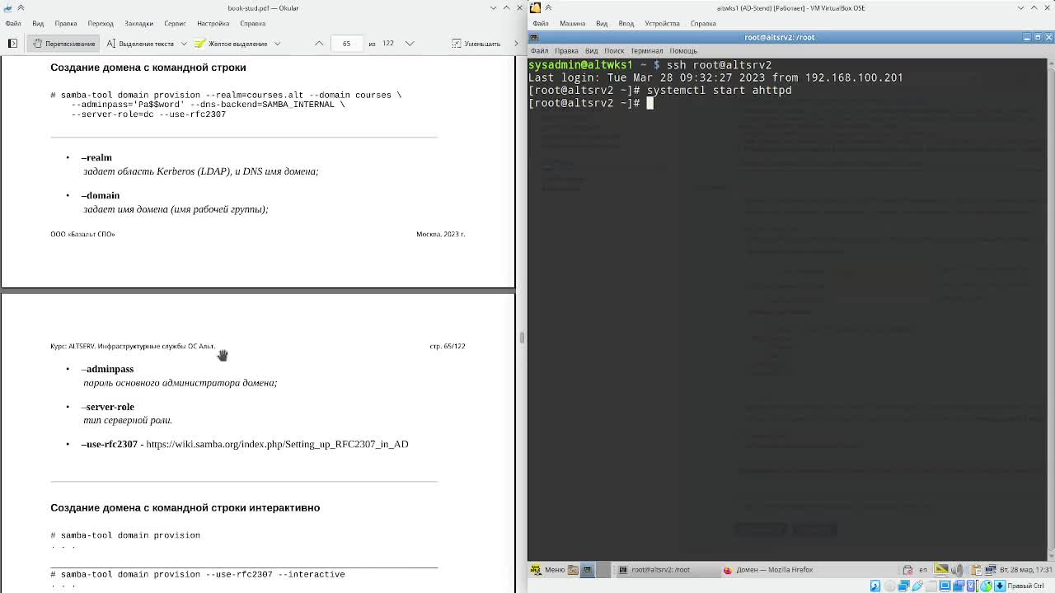This screenshot has height=593, width=1055.
Task: Open the terminal's Правка menu
Action: (x=566, y=50)
